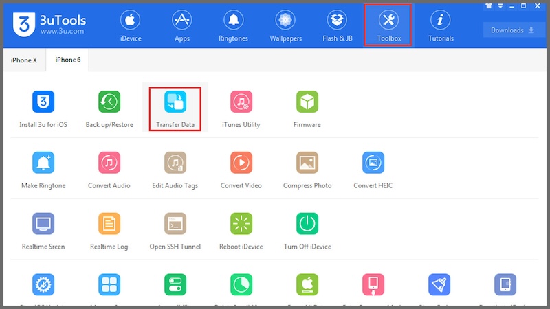Open Compress Photo tool
Screen dimensions: 550x309
pos(307,170)
